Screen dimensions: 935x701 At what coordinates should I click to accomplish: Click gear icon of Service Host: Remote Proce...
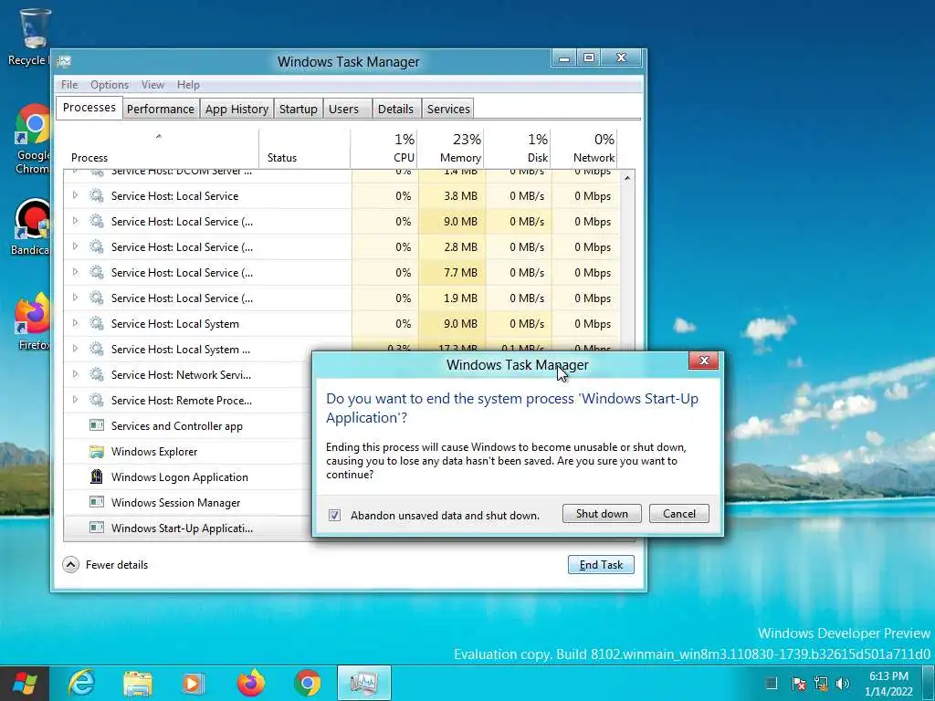[x=97, y=400]
